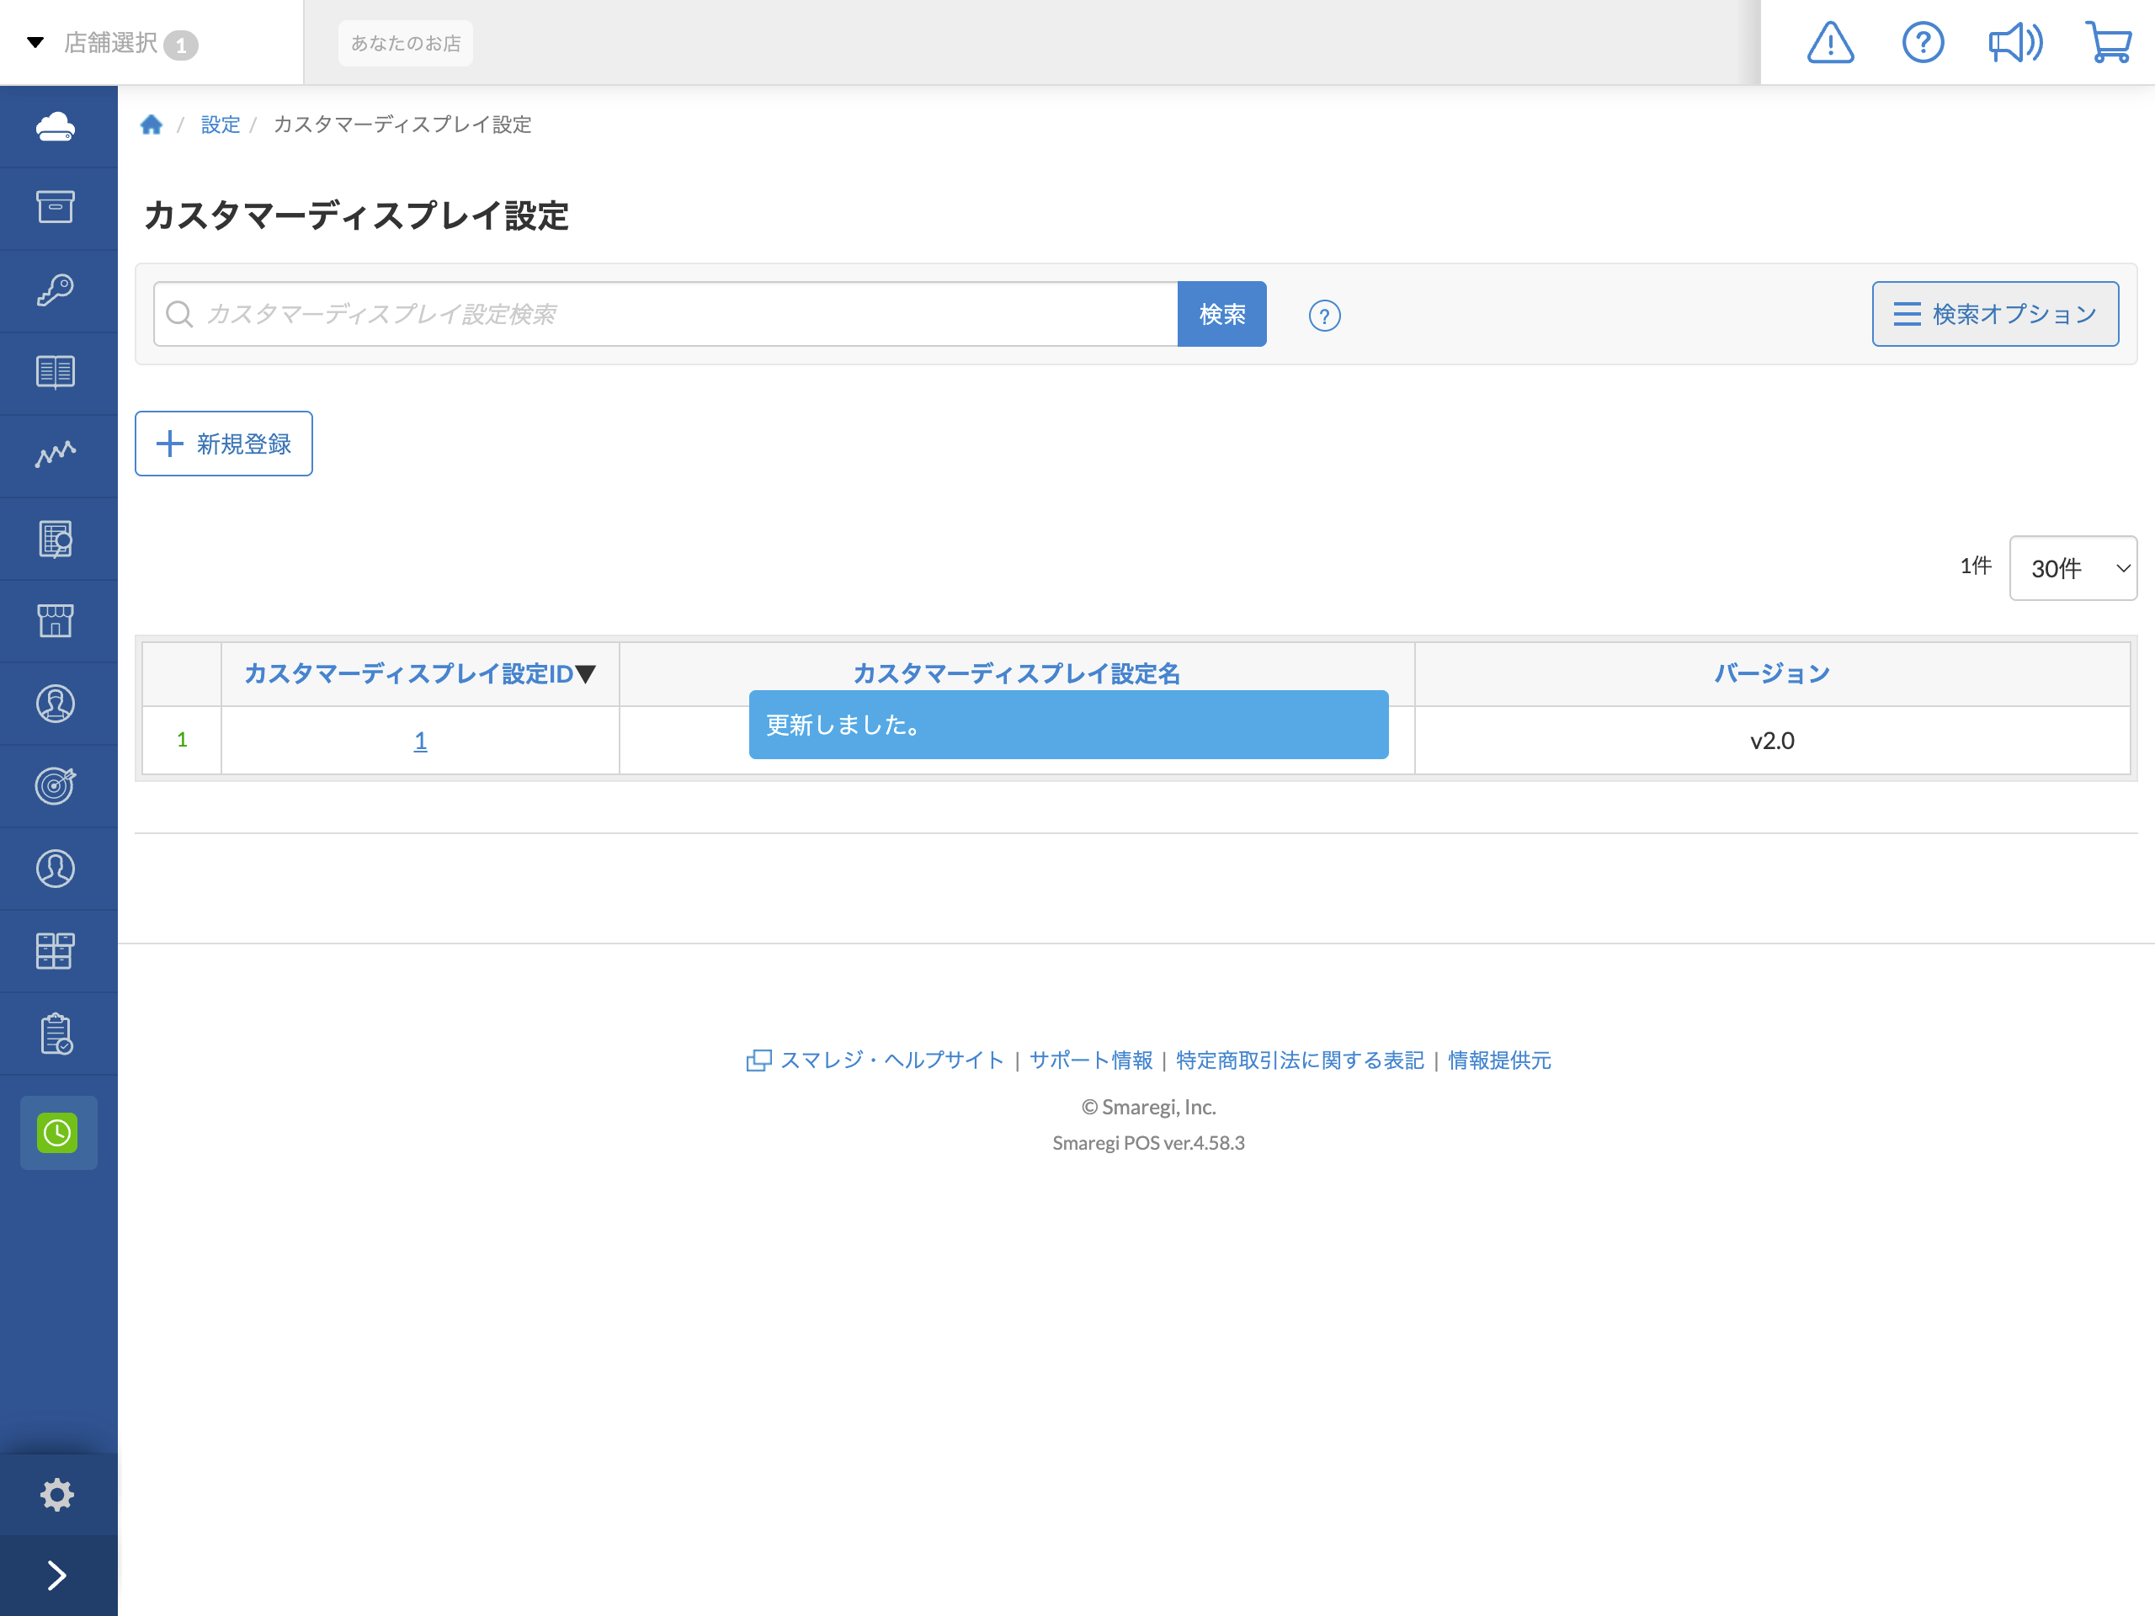The height and width of the screenshot is (1616, 2155).
Task: Open alerts with the warning triangle icon
Action: pos(1831,42)
